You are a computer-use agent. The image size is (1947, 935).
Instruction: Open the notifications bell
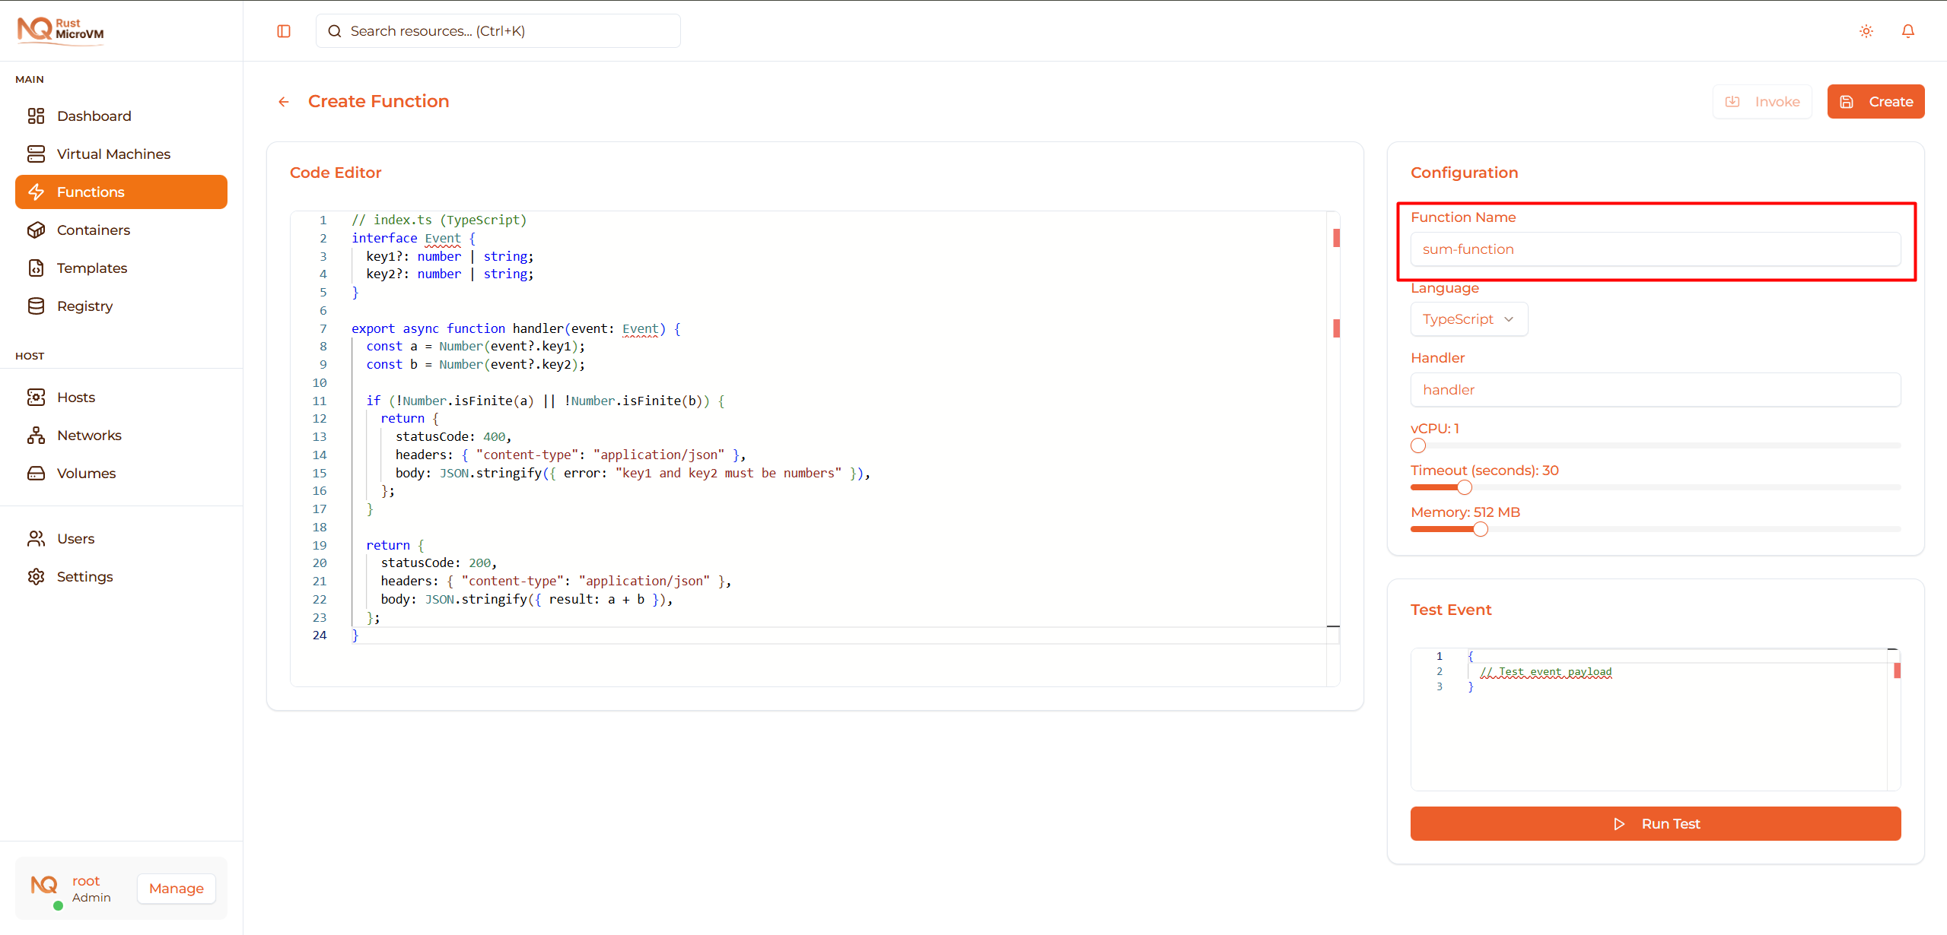coord(1909,31)
